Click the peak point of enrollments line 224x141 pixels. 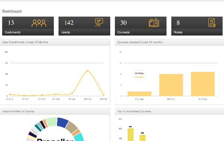(x=88, y=71)
